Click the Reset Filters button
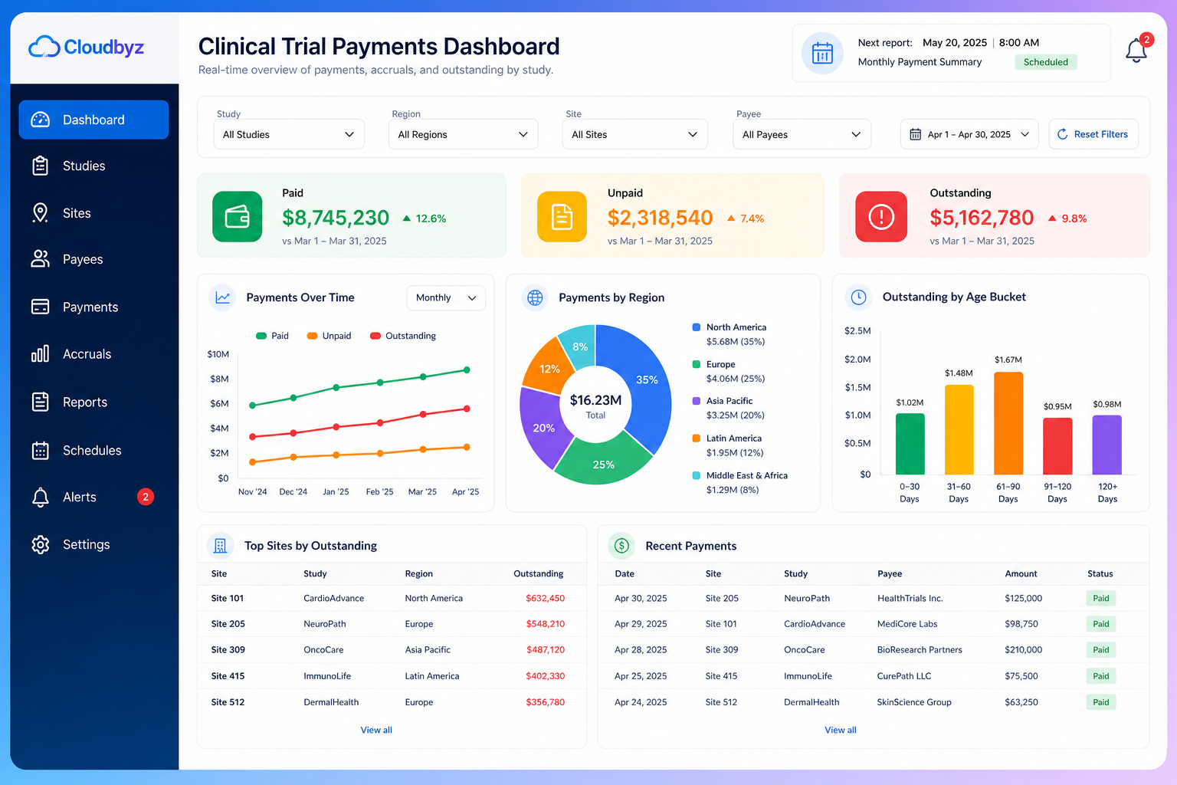This screenshot has width=1177, height=785. 1093,134
